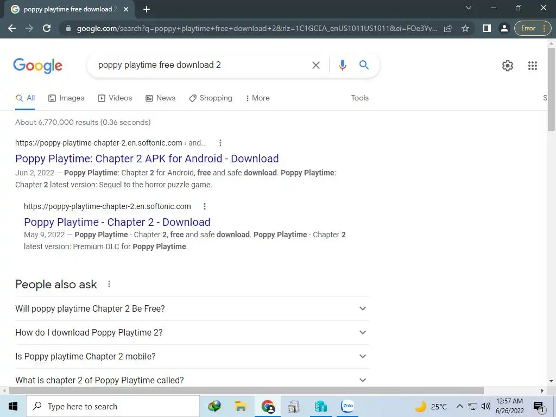Open the blue buildings taskbar app
The width and height of the screenshot is (556, 417).
(320, 406)
